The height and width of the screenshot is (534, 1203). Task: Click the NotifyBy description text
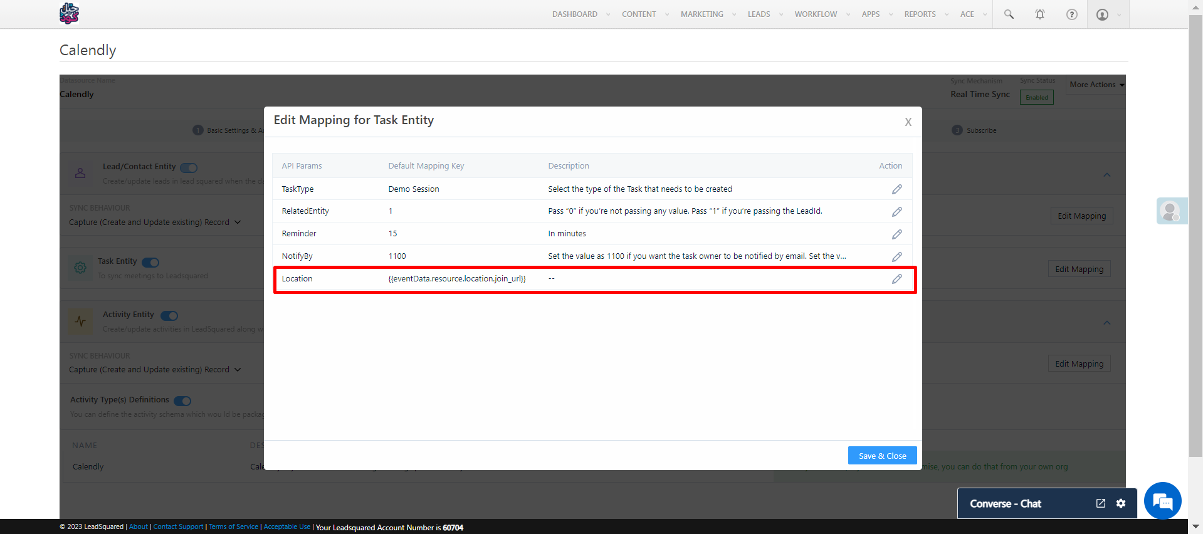697,256
